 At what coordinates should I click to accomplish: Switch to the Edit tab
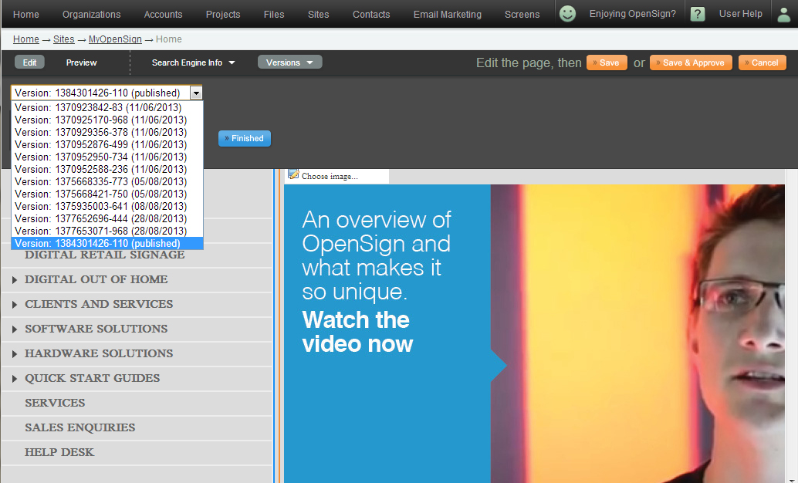tap(29, 62)
